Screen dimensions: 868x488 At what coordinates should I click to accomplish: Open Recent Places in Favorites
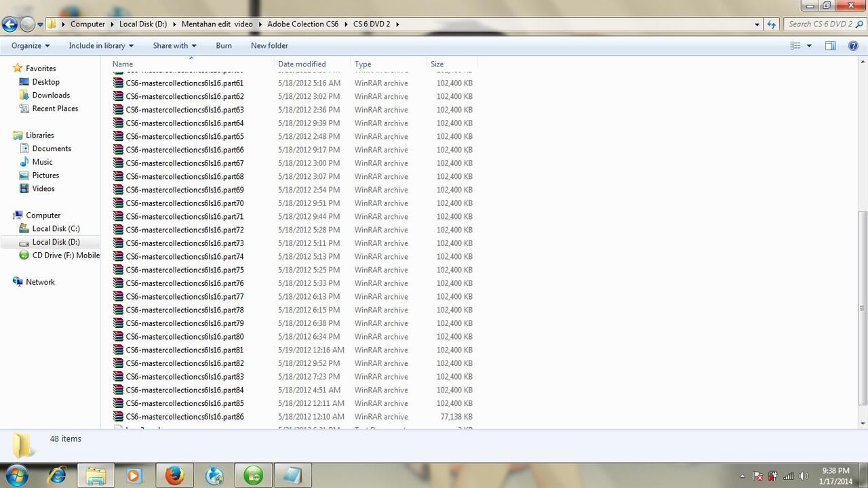point(55,108)
